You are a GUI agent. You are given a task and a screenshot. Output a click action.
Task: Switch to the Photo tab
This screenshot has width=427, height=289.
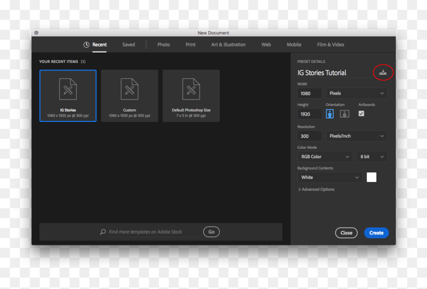[x=163, y=45]
